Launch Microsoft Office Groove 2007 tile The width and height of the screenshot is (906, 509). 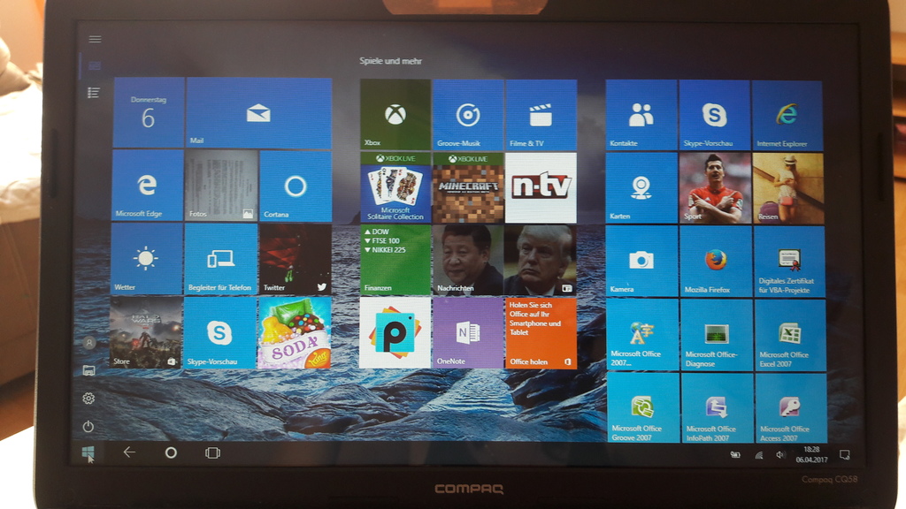644,408
